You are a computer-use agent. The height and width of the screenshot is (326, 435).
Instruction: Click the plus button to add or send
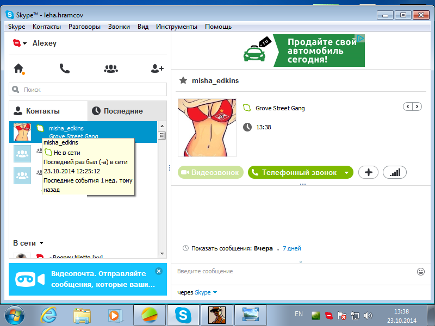(369, 172)
